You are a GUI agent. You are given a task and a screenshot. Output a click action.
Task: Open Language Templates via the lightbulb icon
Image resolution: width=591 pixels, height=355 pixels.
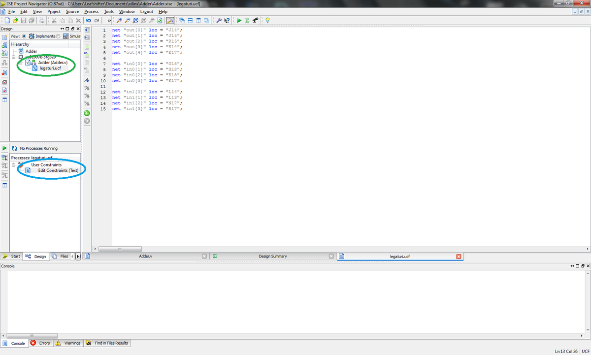tap(267, 20)
